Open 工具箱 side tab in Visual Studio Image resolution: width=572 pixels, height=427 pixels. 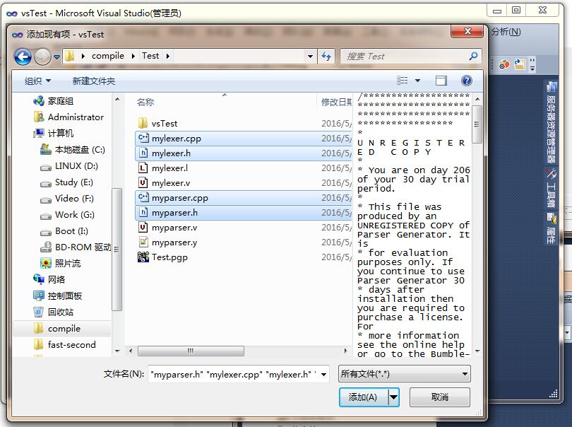coord(552,189)
